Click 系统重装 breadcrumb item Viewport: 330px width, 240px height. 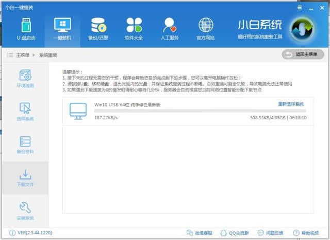point(48,55)
